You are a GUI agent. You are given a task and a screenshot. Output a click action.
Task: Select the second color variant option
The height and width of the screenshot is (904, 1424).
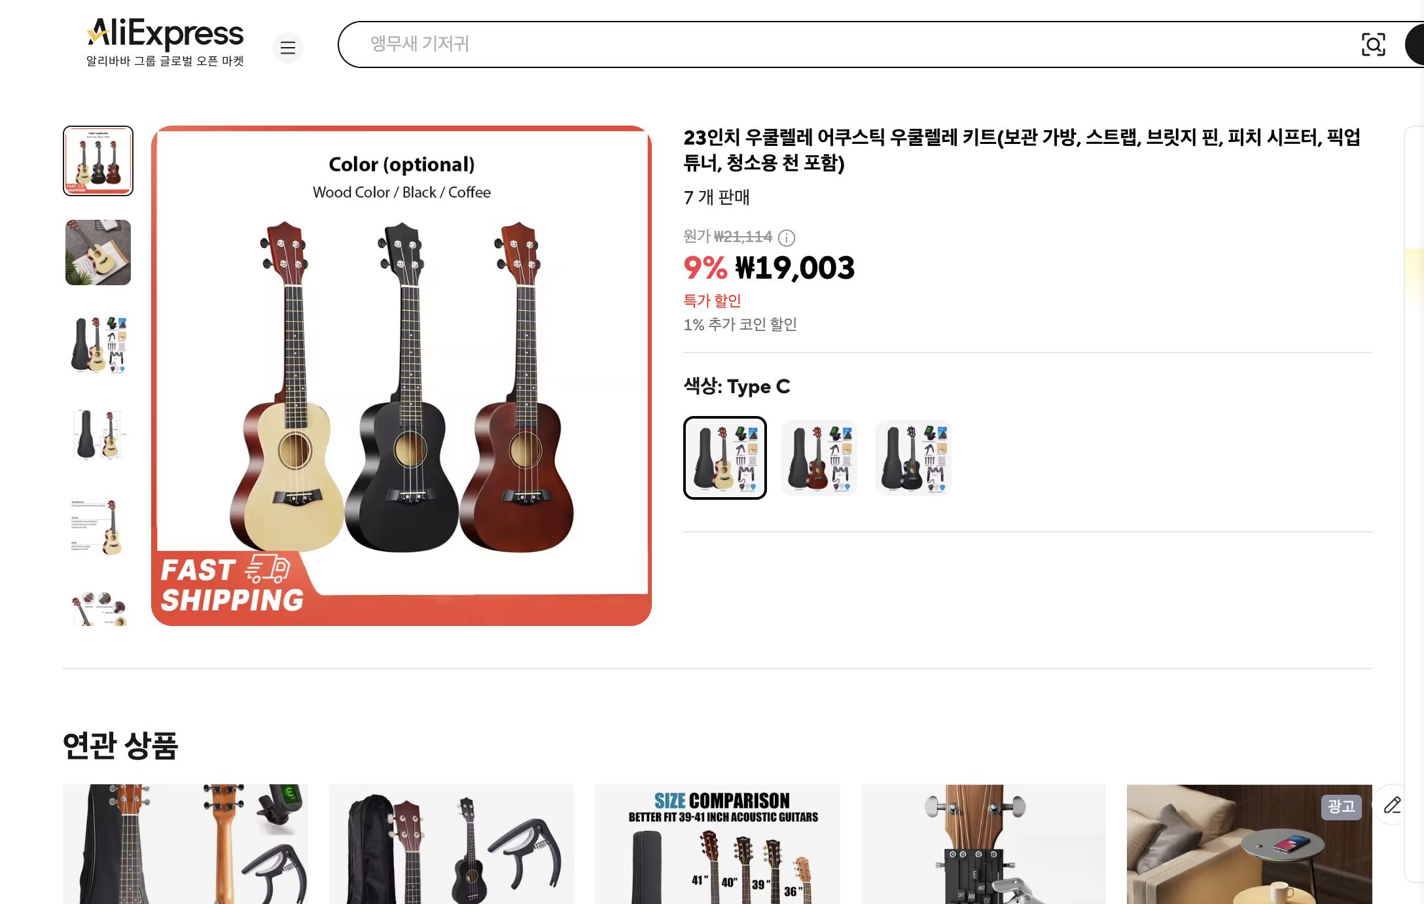(819, 458)
